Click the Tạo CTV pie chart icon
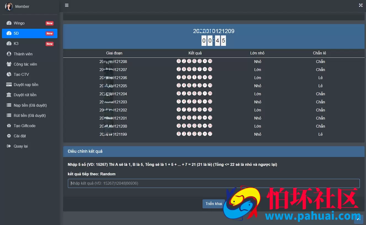The height and width of the screenshot is (225, 366). point(9,74)
